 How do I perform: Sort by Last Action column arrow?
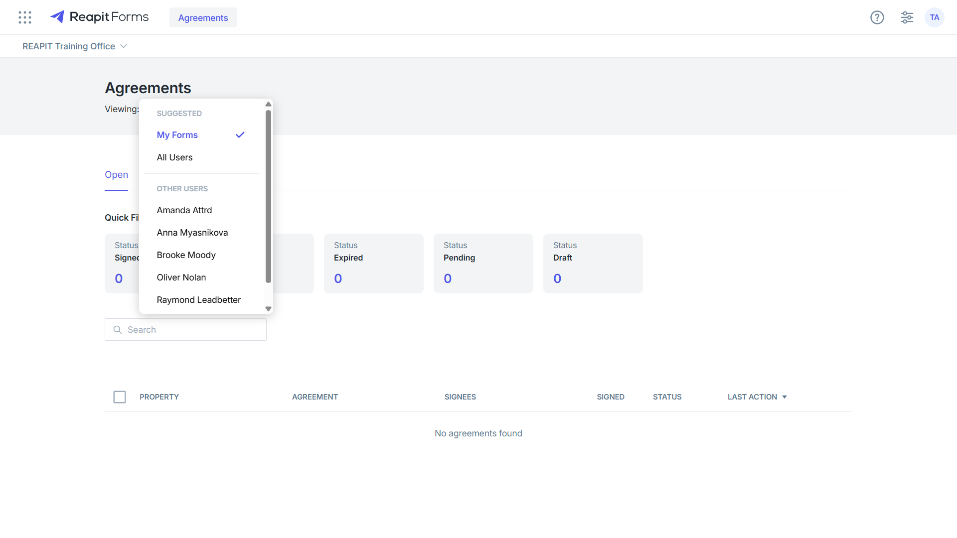point(785,397)
